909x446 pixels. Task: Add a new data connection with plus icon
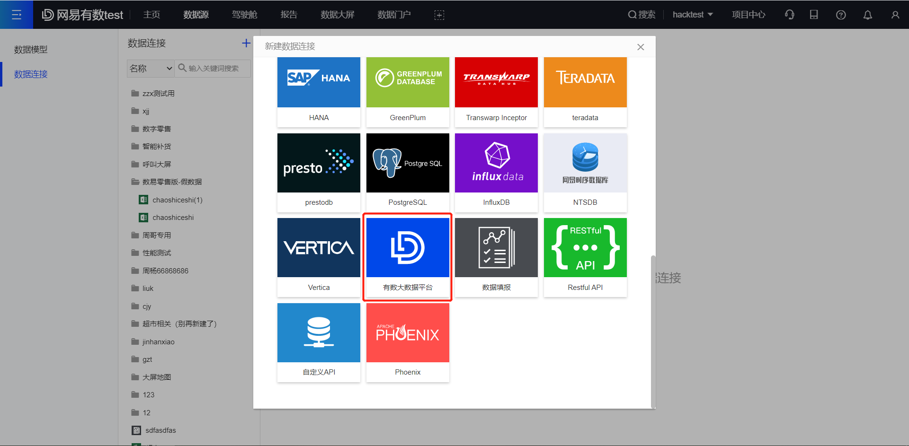pyautogui.click(x=246, y=43)
